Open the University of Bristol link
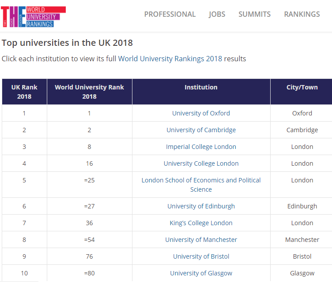Screen dimensions: 332x282 [201, 256]
